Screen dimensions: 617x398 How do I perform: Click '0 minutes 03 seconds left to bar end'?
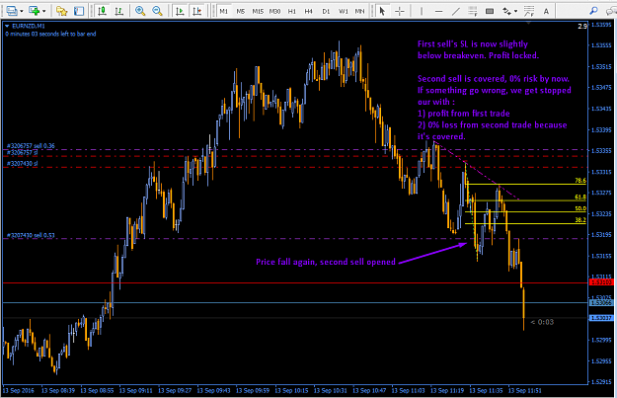click(50, 34)
